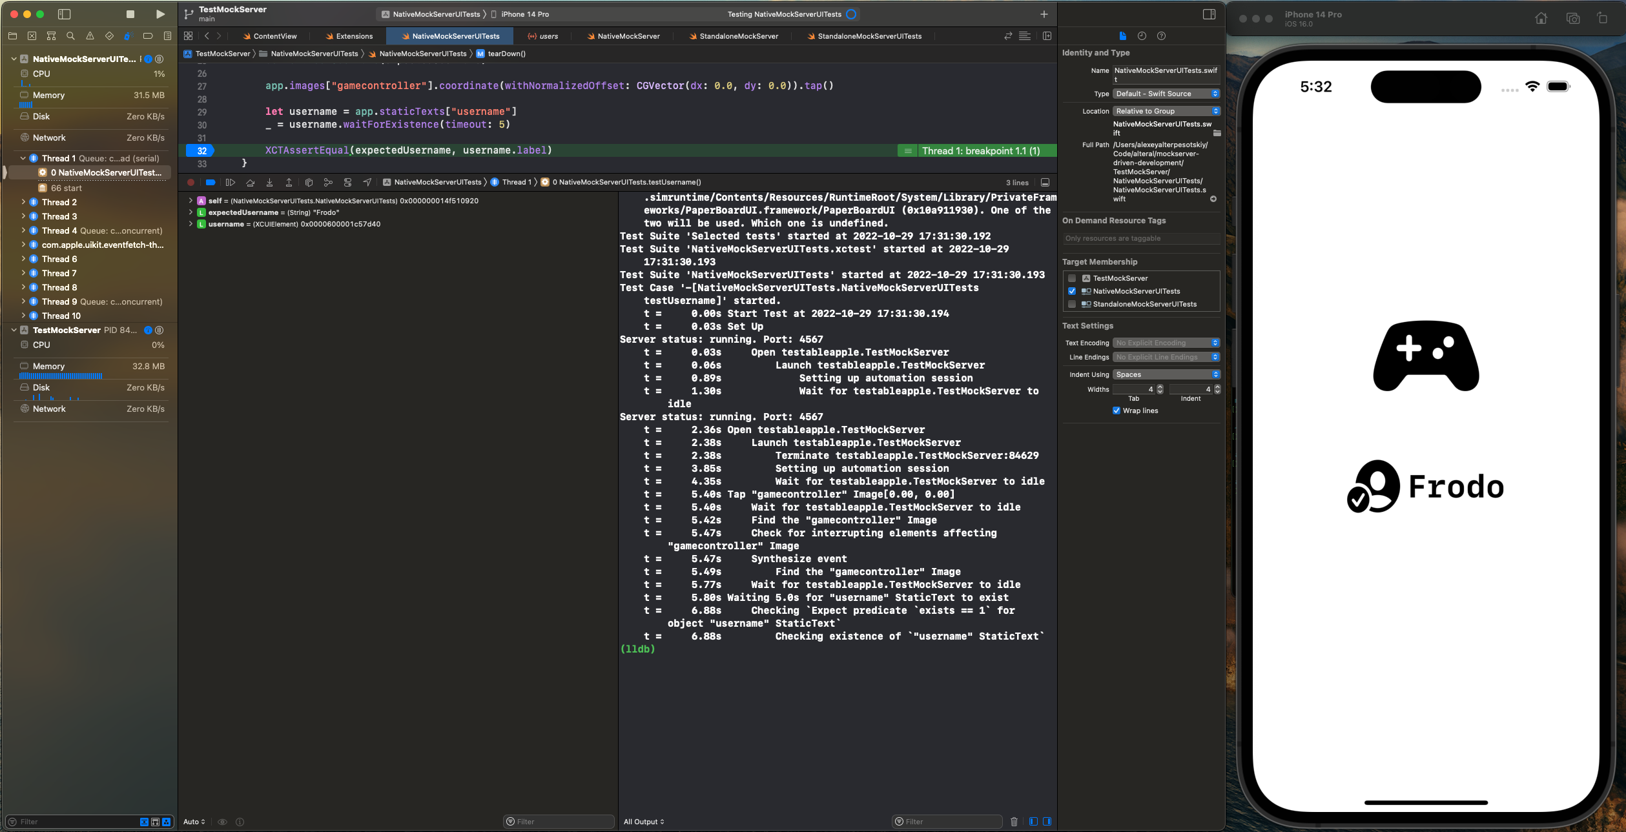
Task: Click Simulate Location arrow icon
Action: tap(367, 183)
